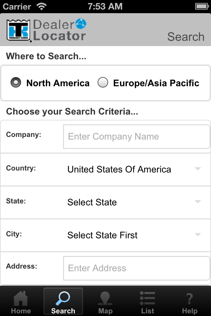211x316 pixels.
Task: Select the North America radio button
Action: pos(16,83)
